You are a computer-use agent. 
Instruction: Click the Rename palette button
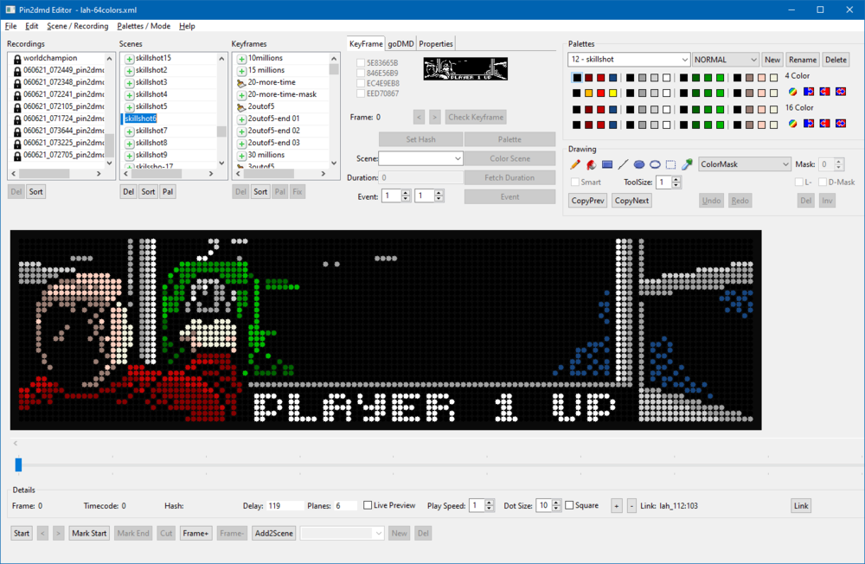click(802, 60)
